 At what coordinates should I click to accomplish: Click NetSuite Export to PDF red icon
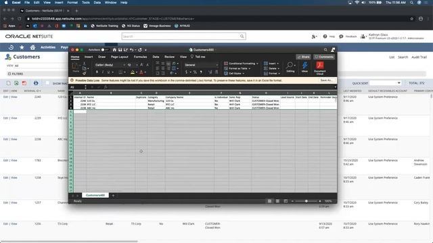pyautogui.click(x=24, y=83)
